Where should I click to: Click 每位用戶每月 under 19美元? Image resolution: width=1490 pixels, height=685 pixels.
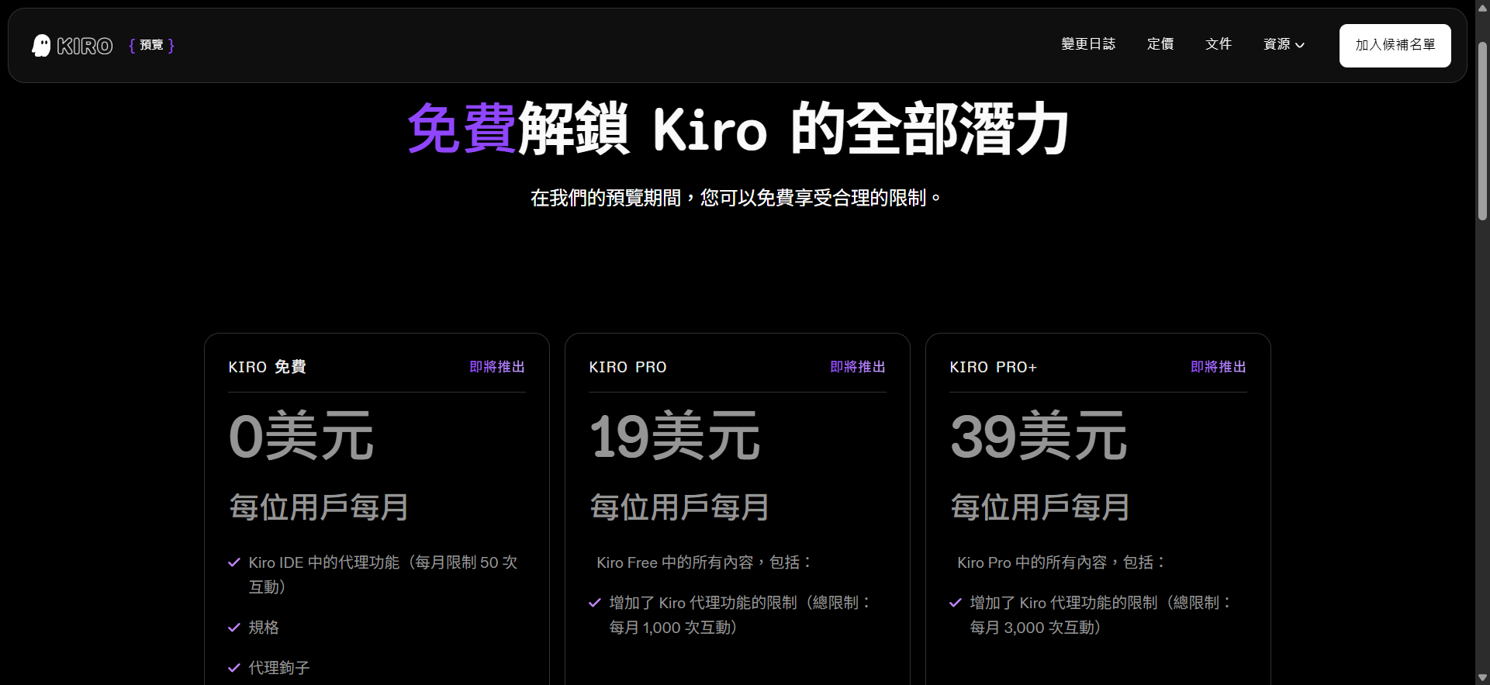point(679,507)
